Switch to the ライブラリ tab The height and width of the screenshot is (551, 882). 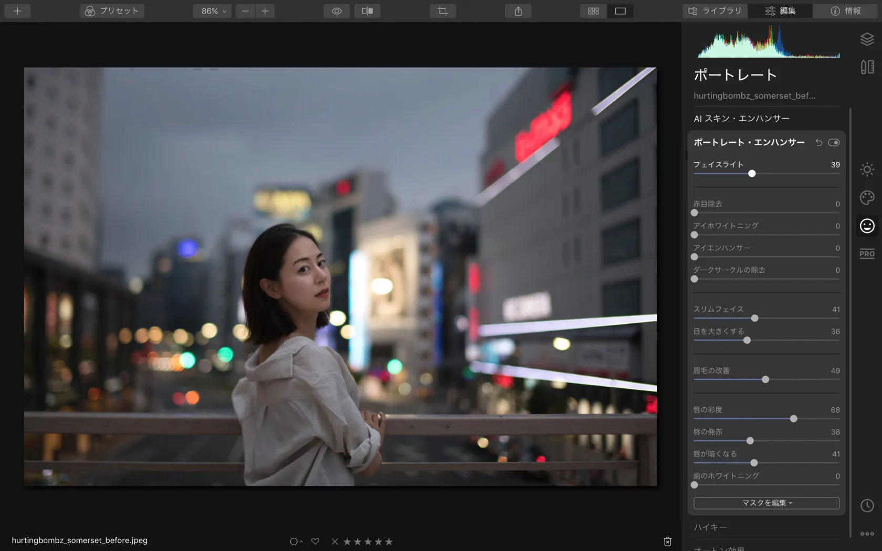tap(715, 11)
